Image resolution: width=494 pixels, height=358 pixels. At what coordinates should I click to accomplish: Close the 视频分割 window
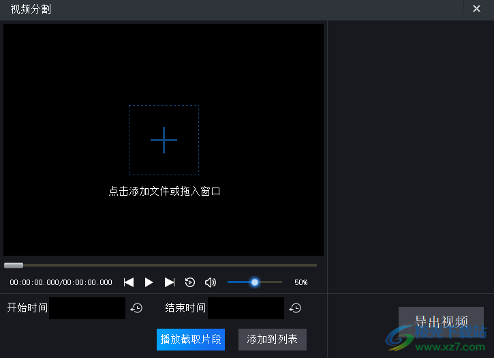pyautogui.click(x=477, y=8)
